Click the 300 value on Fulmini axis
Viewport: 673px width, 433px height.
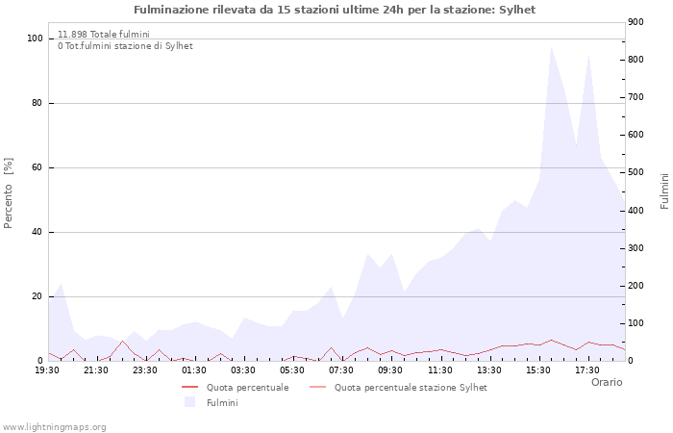(636, 248)
